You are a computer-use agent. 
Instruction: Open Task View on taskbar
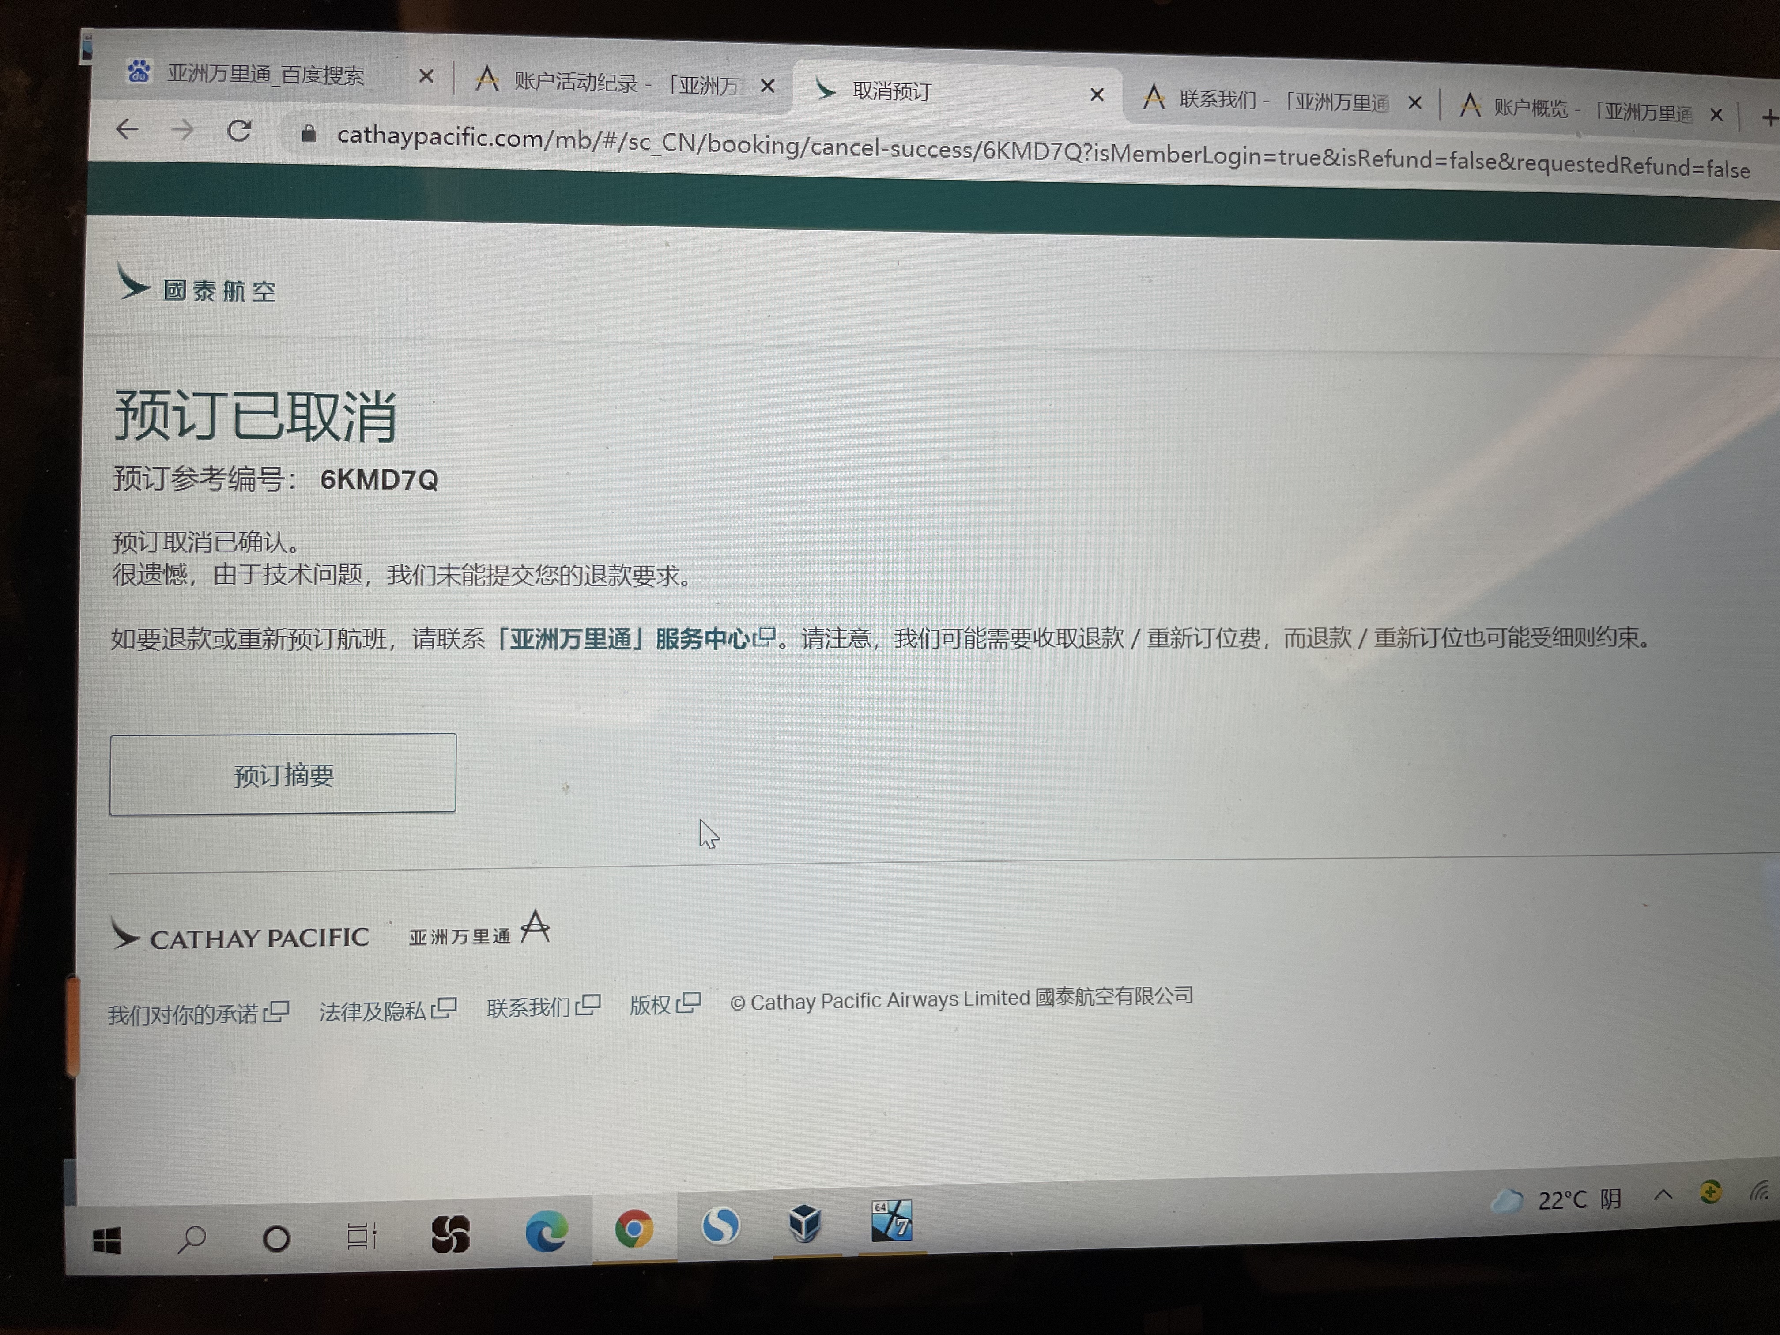coord(361,1235)
